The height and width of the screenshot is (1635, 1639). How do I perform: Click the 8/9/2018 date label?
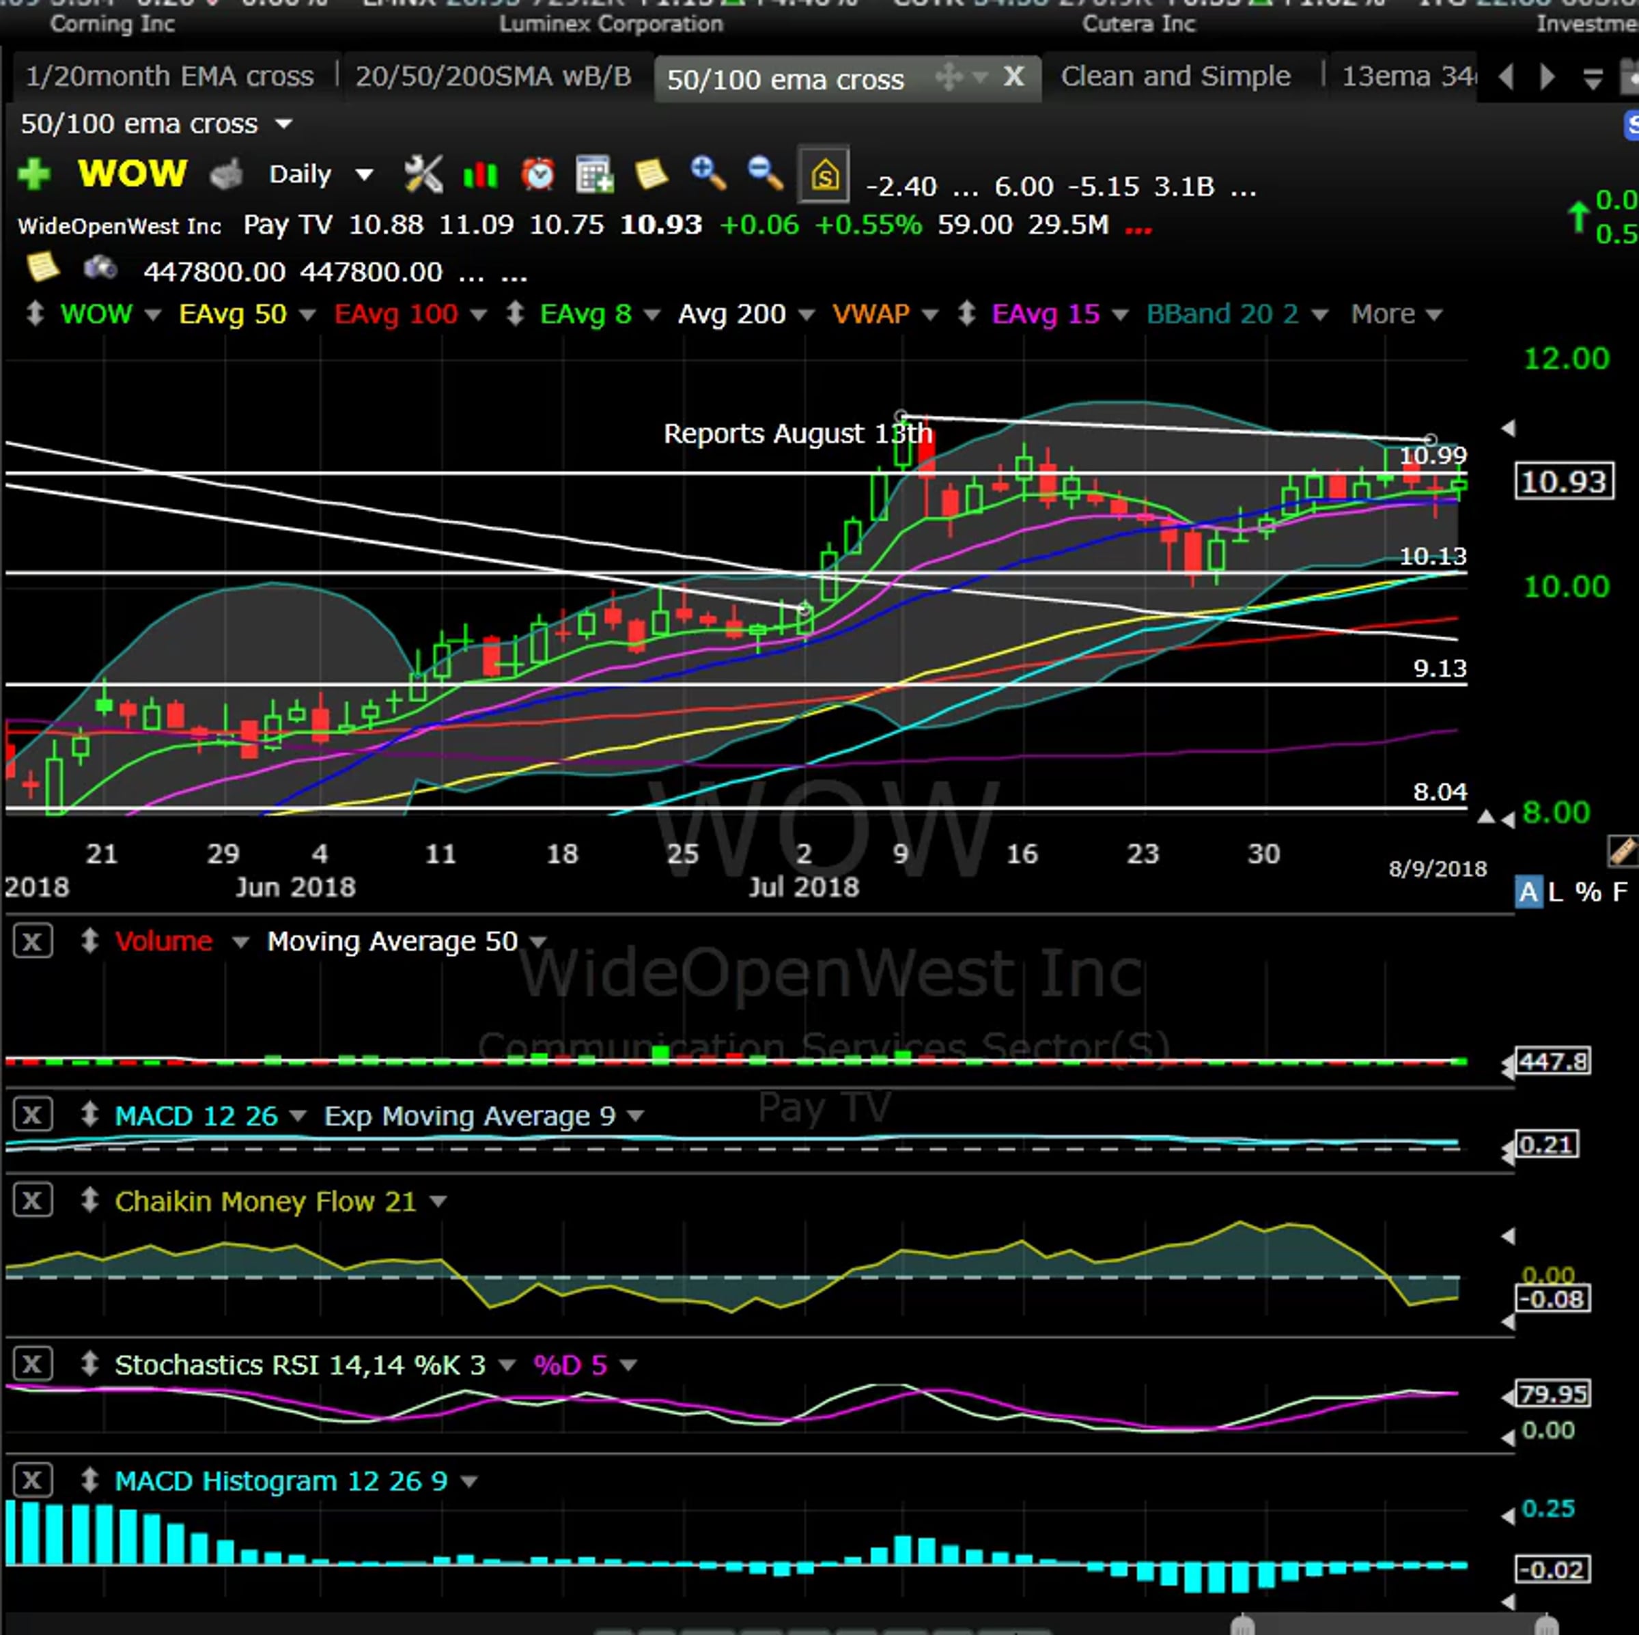click(x=1437, y=869)
